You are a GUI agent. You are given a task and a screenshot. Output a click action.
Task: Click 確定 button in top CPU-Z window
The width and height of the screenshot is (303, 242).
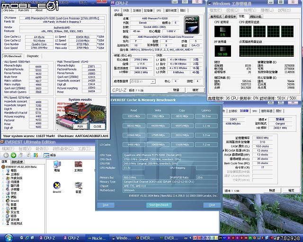coord(196,90)
